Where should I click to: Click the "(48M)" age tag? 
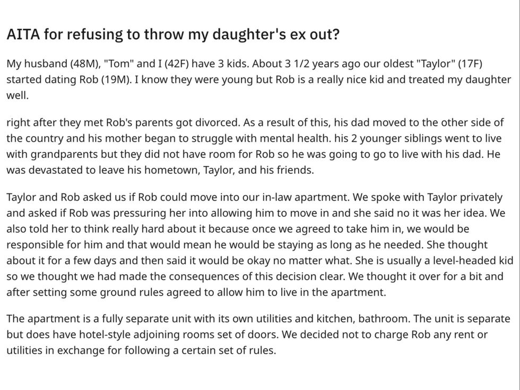click(84, 64)
